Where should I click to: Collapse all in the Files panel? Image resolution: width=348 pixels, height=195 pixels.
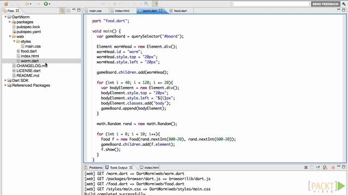pyautogui.click(x=69, y=11)
